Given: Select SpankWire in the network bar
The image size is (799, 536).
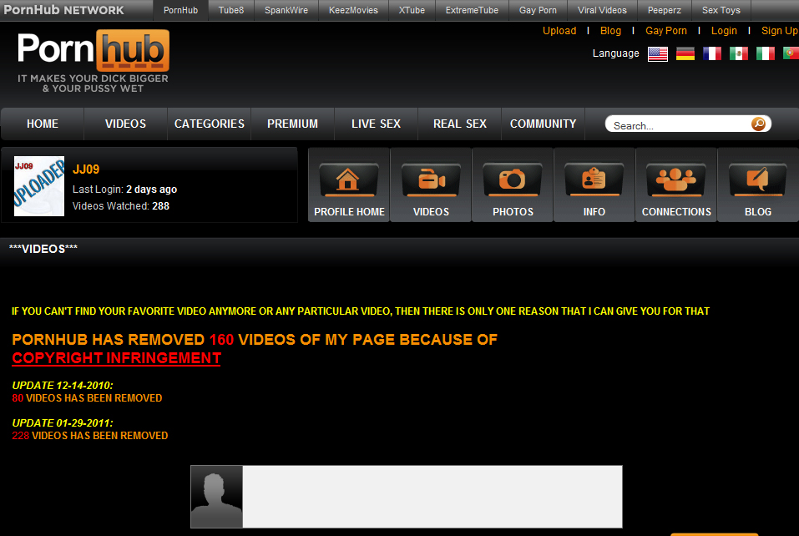Looking at the screenshot, I should [x=286, y=10].
